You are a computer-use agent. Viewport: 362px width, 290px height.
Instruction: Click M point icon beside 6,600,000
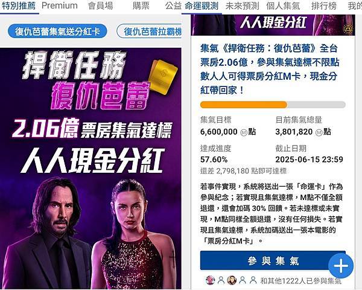pyautogui.click(x=244, y=133)
